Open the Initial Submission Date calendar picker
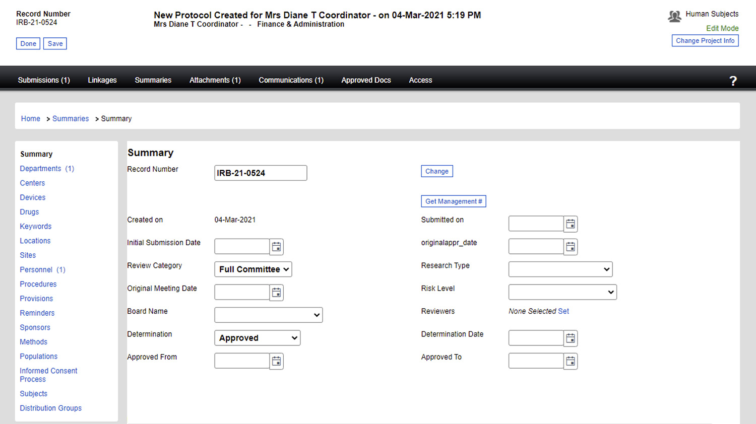This screenshot has width=756, height=424. click(276, 246)
